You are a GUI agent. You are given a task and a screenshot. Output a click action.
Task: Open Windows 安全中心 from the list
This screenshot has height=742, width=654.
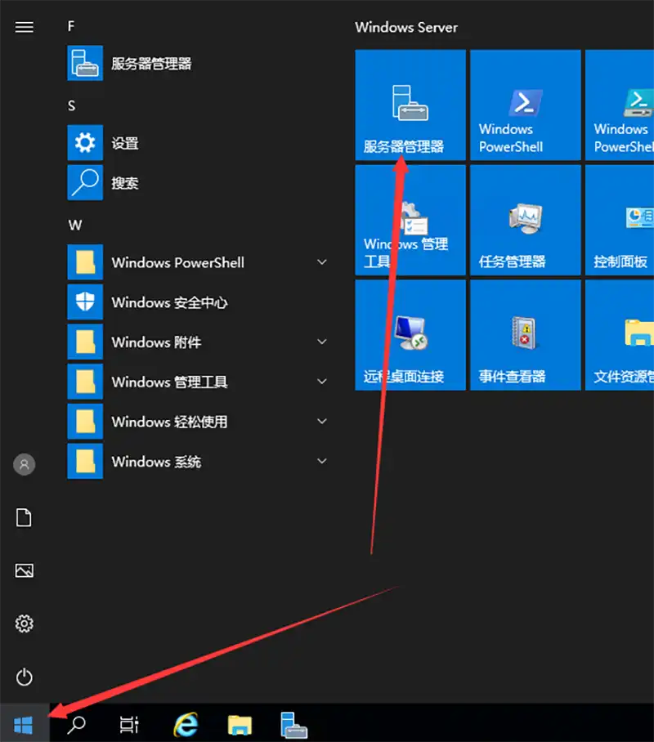[168, 302]
